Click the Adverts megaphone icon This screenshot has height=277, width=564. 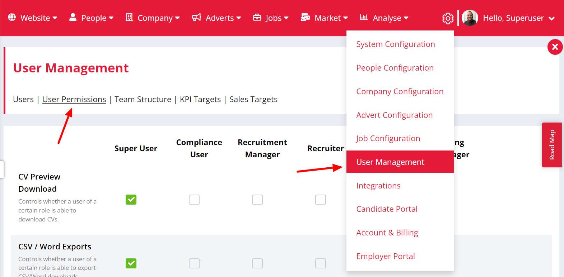[x=197, y=17]
